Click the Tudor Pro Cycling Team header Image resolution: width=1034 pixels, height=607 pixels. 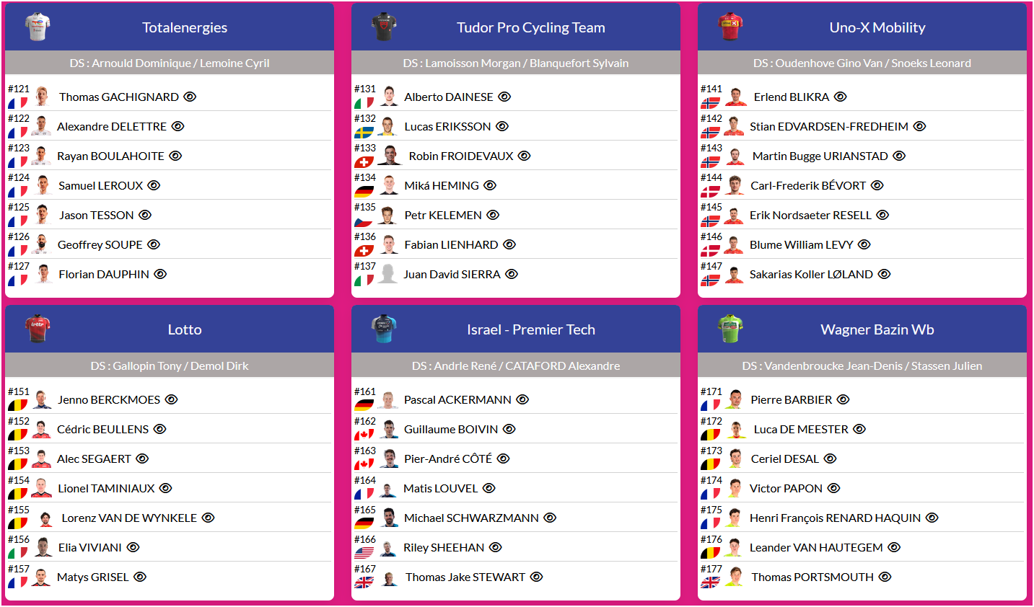530,27
